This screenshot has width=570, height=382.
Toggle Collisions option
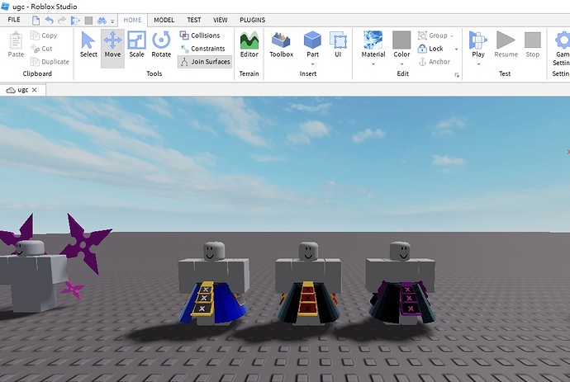[x=200, y=35]
